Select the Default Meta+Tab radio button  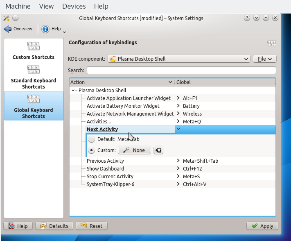click(91, 139)
